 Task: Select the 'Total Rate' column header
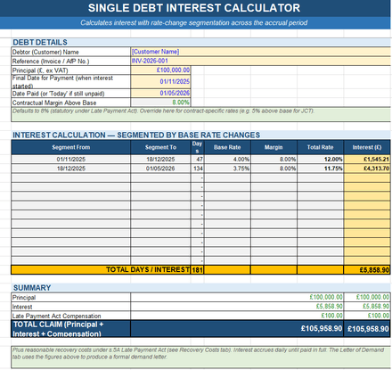point(320,147)
